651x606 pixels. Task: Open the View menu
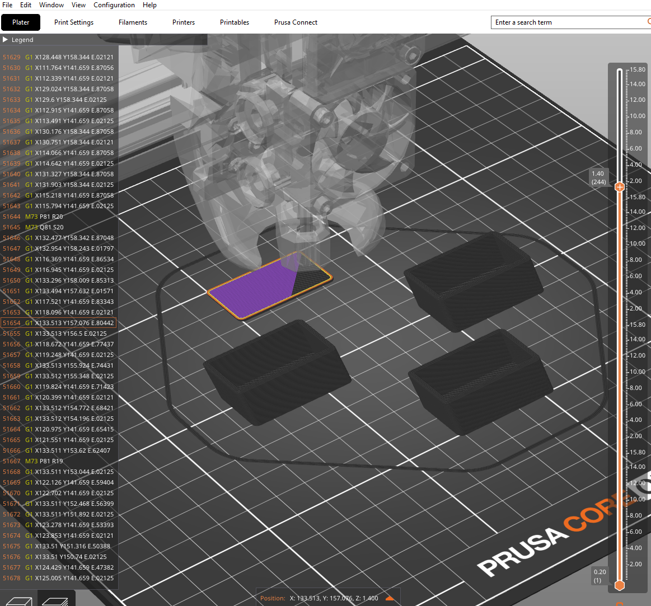click(x=78, y=5)
